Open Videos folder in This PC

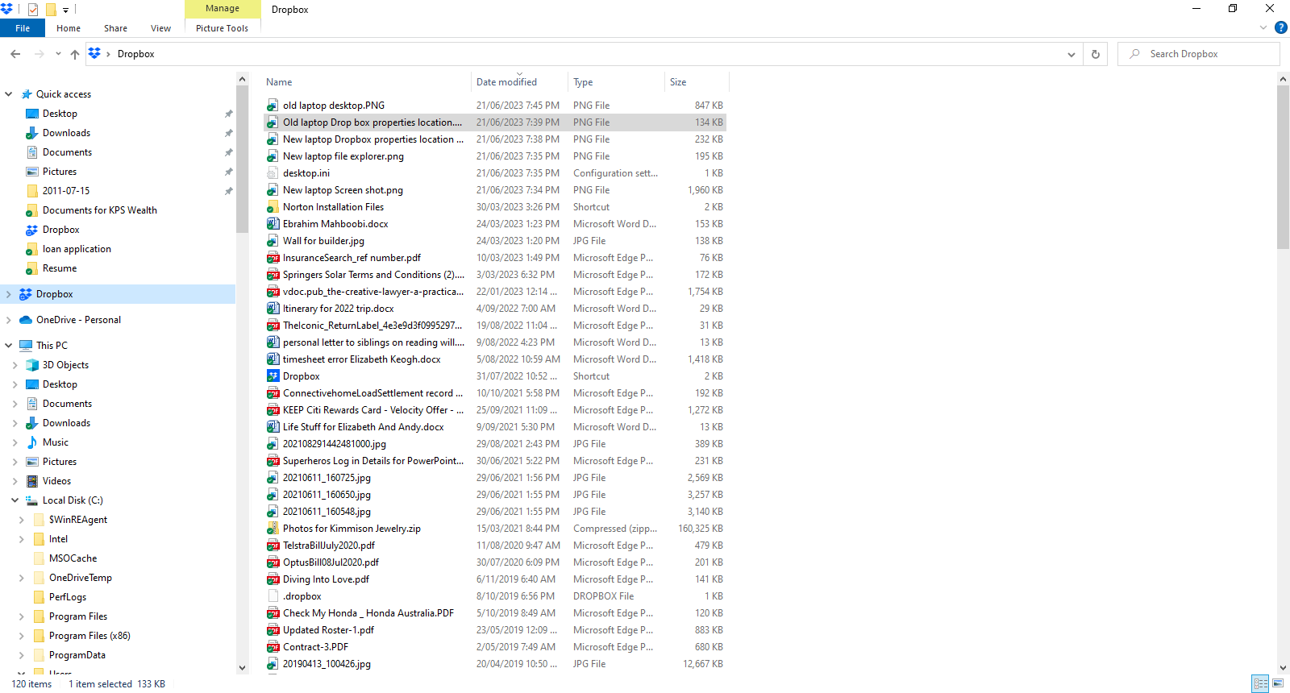(x=56, y=481)
